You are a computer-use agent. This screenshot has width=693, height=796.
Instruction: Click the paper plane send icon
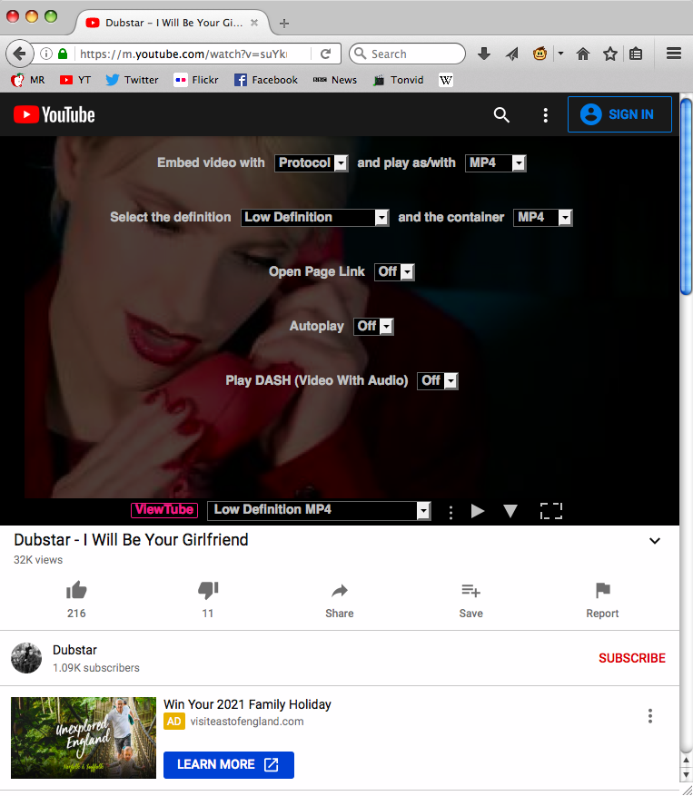(x=511, y=54)
